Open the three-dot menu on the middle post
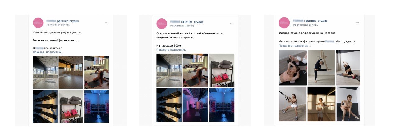 (232, 24)
